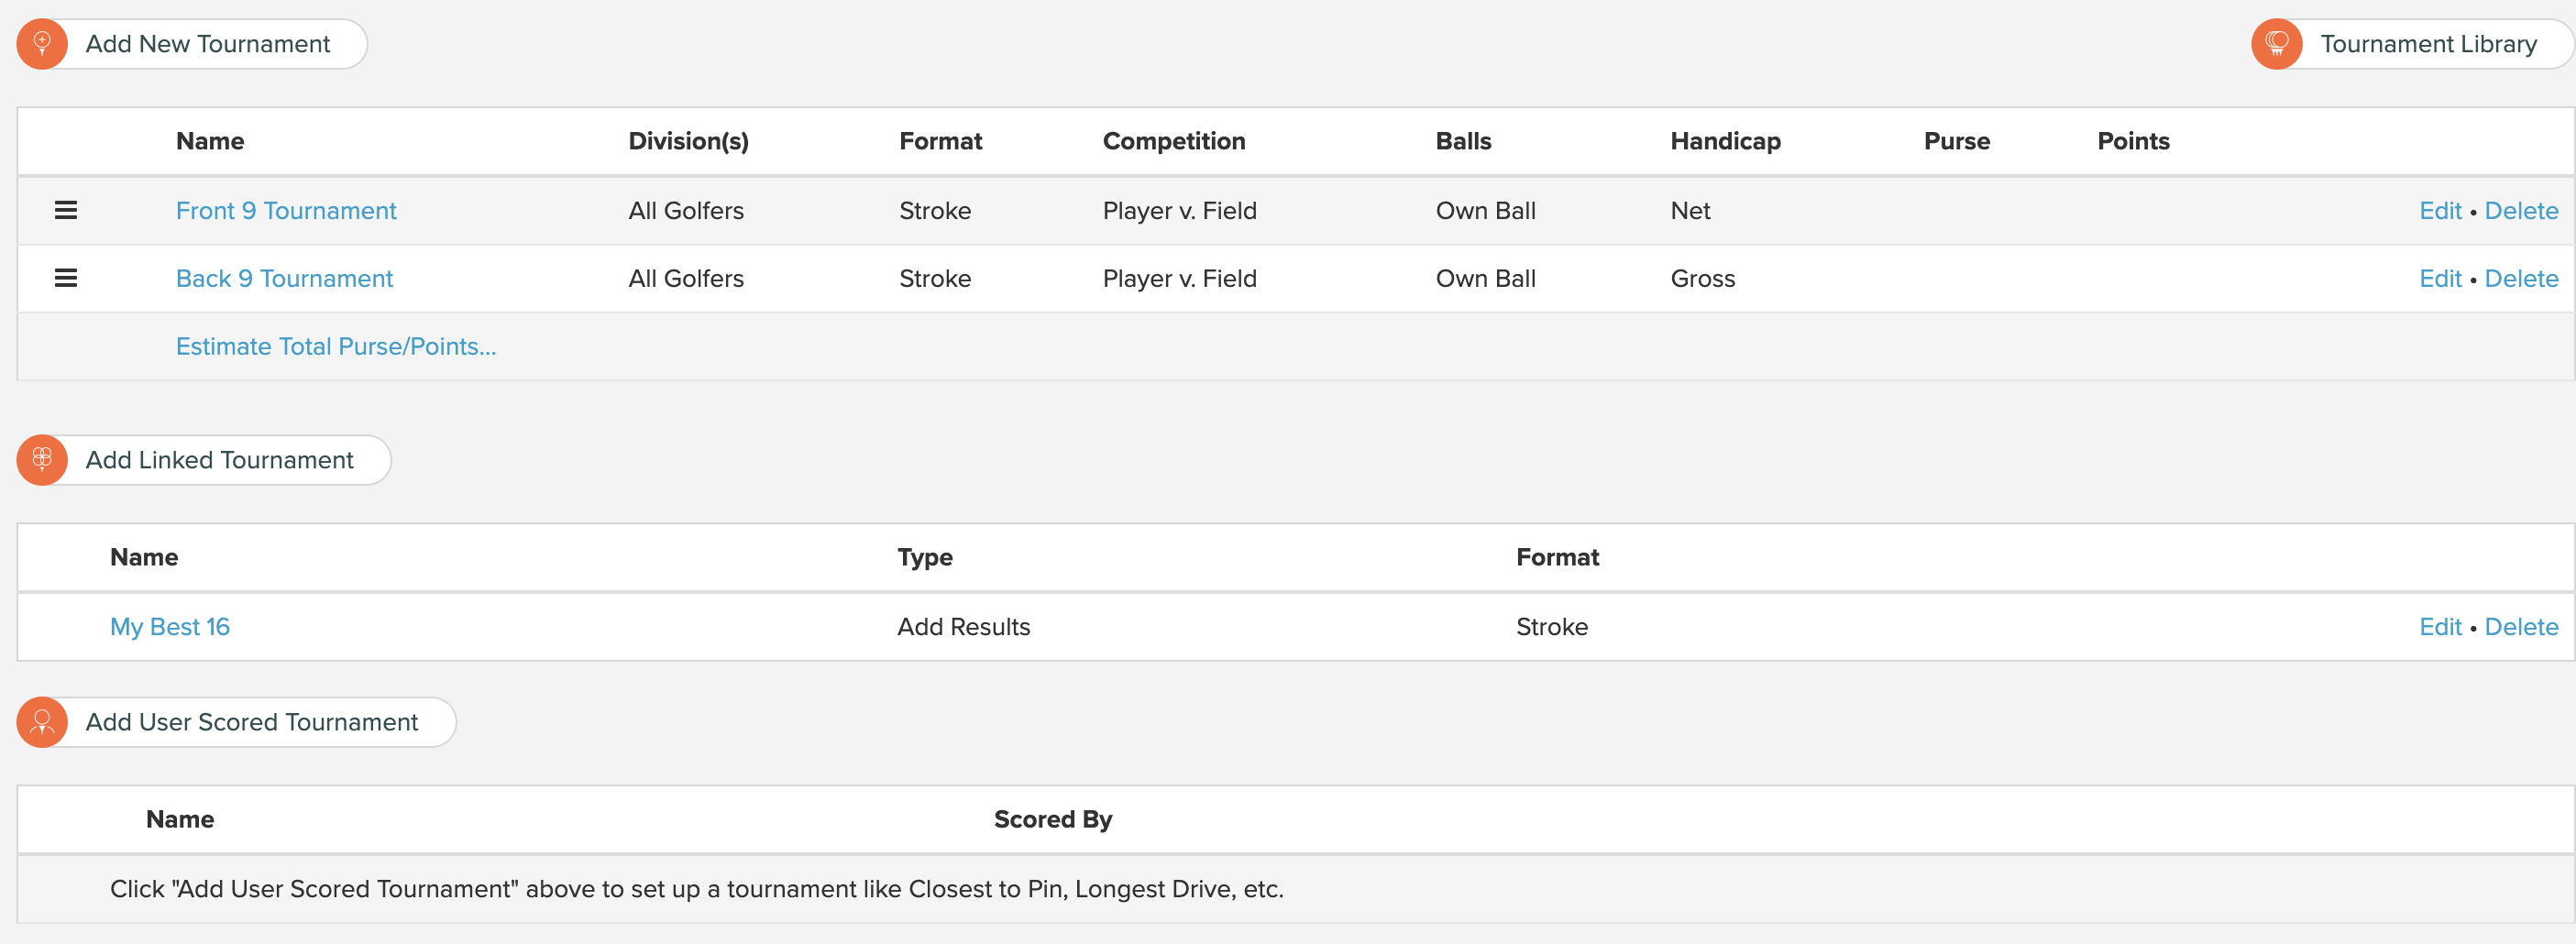Delete the Front 9 Tournament
The image size is (2576, 944).
point(2521,211)
